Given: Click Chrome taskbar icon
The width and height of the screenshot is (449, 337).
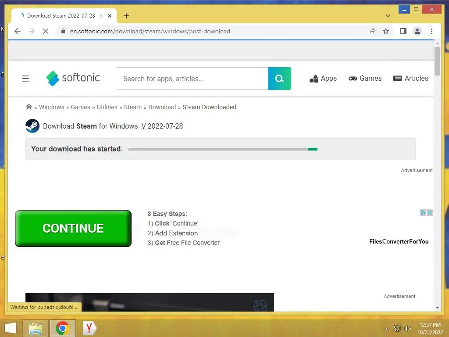Looking at the screenshot, I should tap(62, 328).
